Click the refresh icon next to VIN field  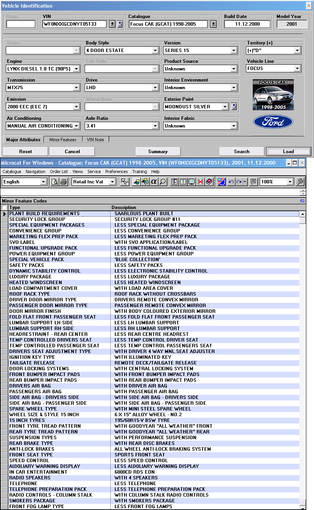pyautogui.click(x=120, y=24)
